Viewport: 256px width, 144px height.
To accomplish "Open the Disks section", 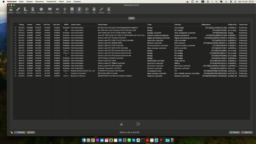I will coord(72,10).
